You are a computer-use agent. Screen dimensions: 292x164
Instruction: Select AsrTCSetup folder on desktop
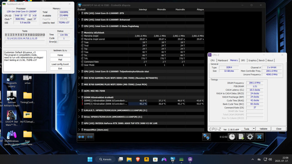pos(27,117)
